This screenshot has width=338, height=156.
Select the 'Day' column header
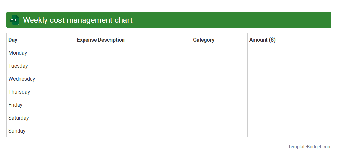coord(41,40)
